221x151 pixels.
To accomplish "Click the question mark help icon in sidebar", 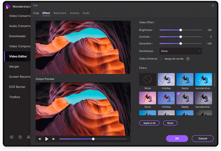I will click(20, 137).
